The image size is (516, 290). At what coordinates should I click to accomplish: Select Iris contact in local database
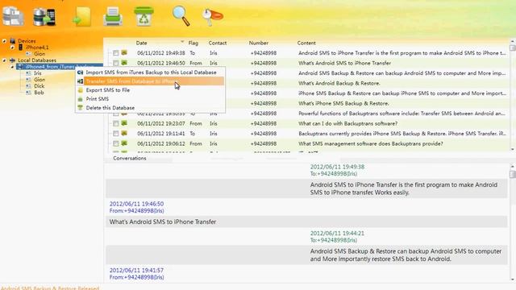point(38,73)
